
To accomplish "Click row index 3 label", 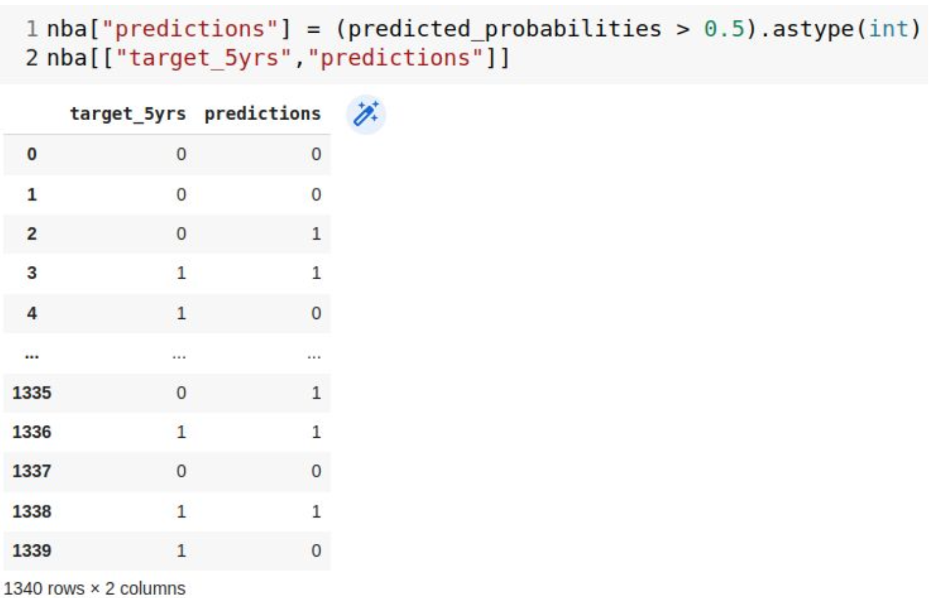I will point(32,273).
